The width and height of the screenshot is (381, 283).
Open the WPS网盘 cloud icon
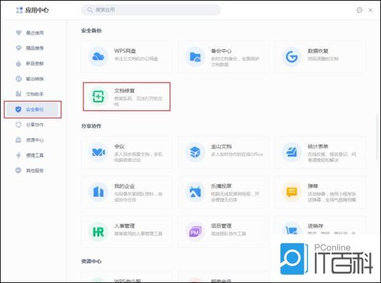point(98,56)
